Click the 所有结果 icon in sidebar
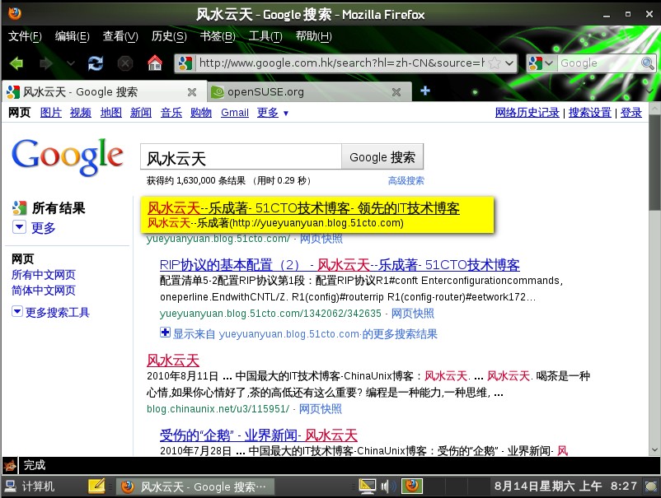The image size is (661, 498). (x=19, y=208)
